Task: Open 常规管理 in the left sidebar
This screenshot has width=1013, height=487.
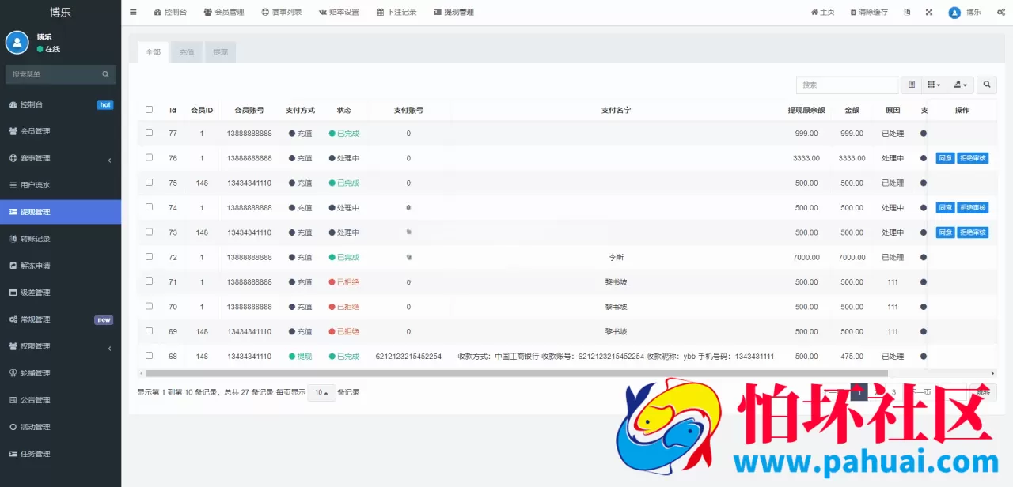Action: coord(60,319)
